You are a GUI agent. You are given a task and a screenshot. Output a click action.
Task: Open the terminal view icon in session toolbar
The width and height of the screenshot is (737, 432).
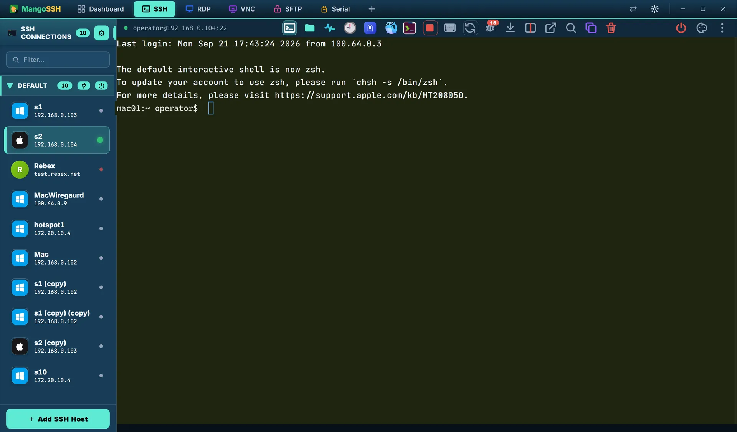pyautogui.click(x=289, y=28)
